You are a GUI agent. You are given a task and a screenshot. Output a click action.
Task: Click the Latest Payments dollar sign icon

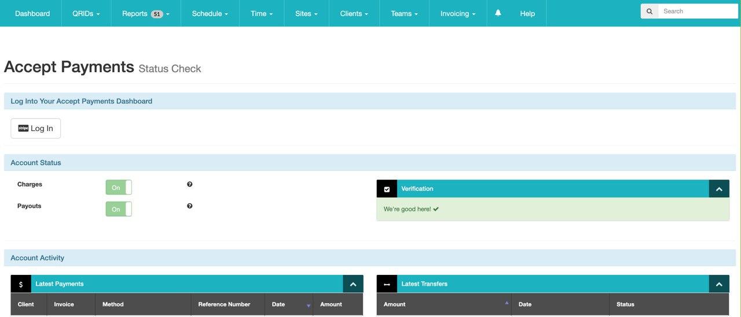click(x=21, y=284)
